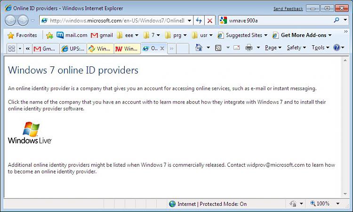Click the Google search provider icon
Viewport: 353px width, 212px height.
(223, 21)
